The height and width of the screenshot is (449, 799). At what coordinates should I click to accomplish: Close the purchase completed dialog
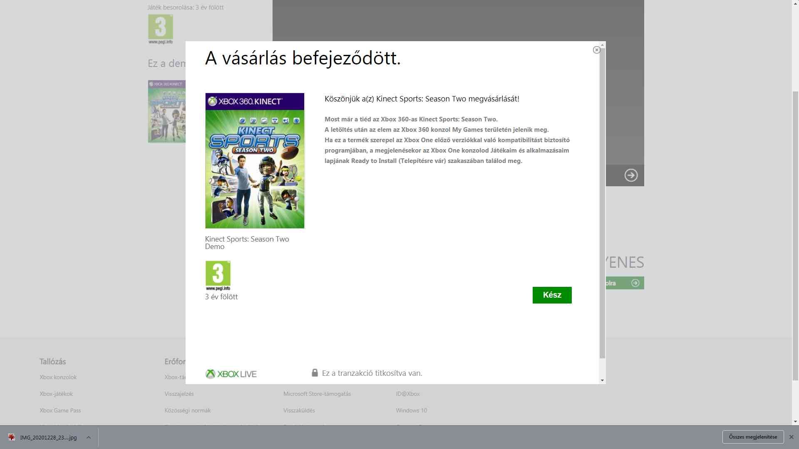[x=596, y=50]
